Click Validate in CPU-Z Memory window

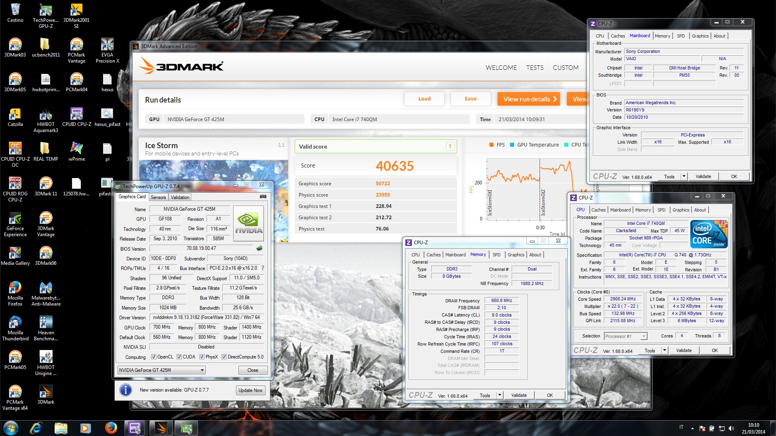519,395
